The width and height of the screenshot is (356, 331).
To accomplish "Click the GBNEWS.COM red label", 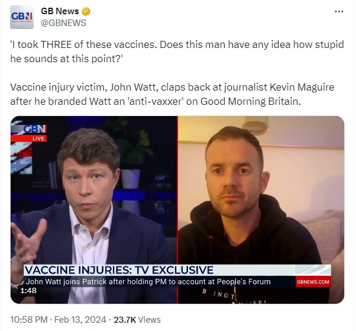I will 313,282.
